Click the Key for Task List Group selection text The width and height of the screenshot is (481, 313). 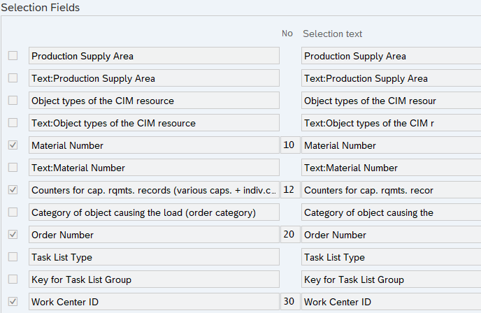tap(390, 279)
